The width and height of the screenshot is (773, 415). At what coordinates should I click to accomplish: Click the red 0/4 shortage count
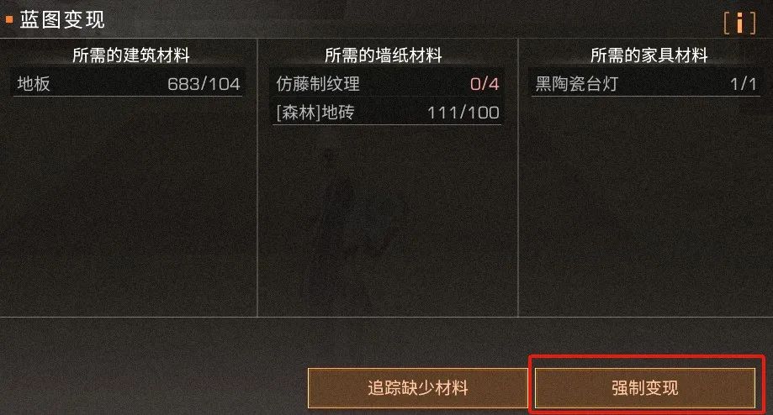point(484,84)
